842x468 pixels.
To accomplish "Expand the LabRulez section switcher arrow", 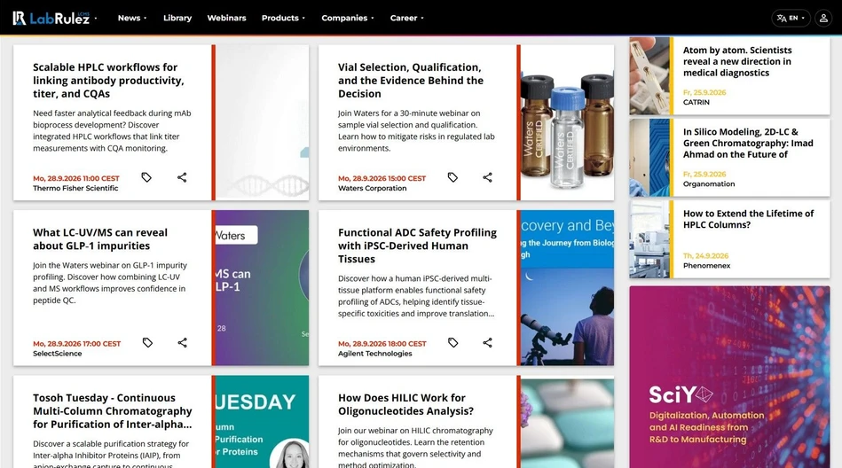I will point(96,19).
